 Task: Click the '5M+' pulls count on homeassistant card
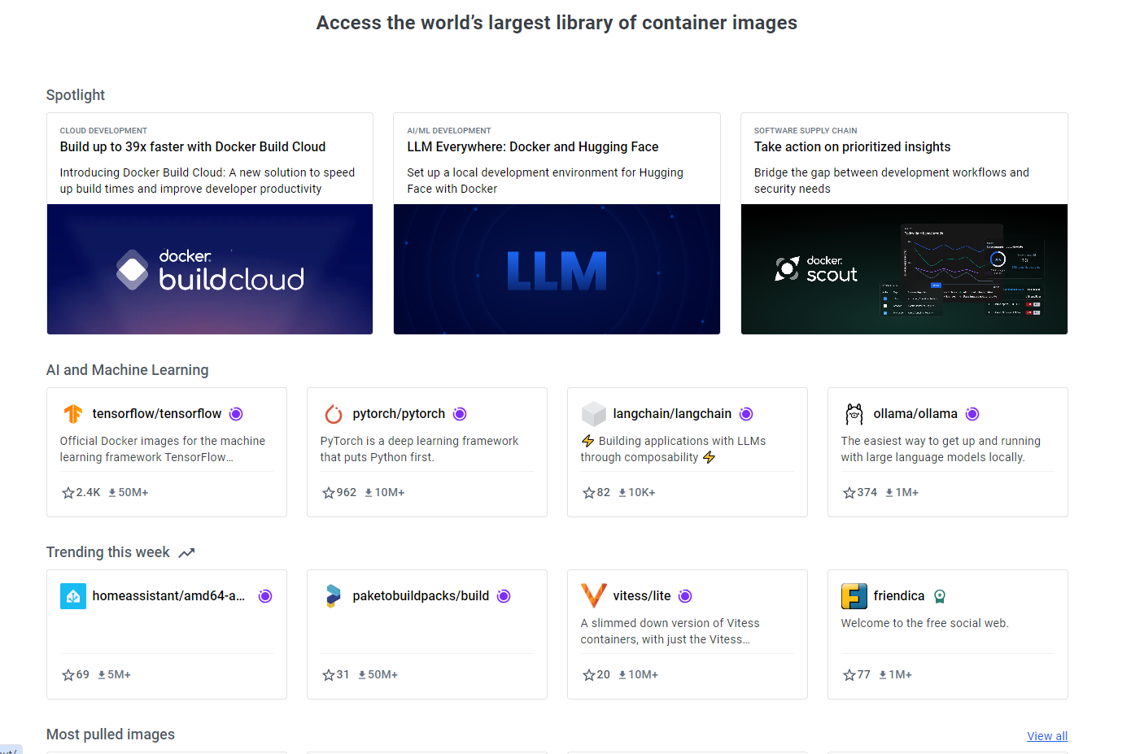pyautogui.click(x=119, y=675)
